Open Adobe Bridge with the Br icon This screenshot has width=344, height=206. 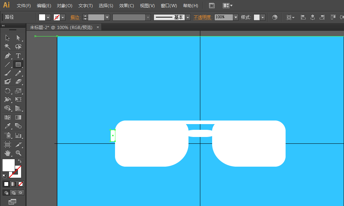(212, 6)
